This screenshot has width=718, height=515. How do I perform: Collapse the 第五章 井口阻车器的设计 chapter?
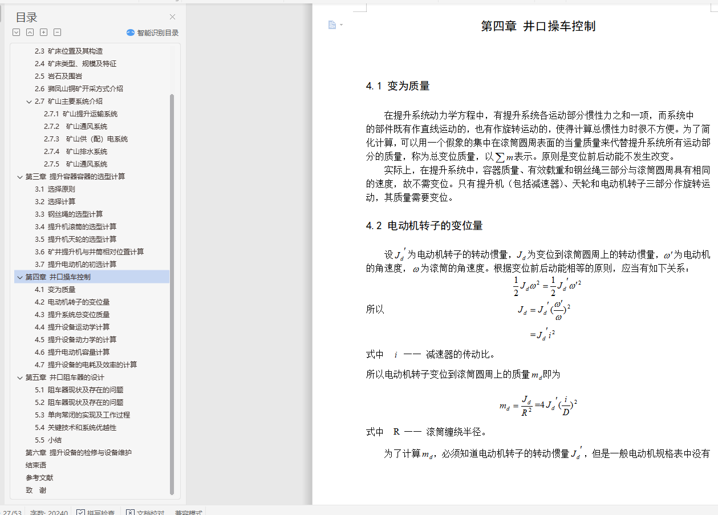(x=20, y=378)
